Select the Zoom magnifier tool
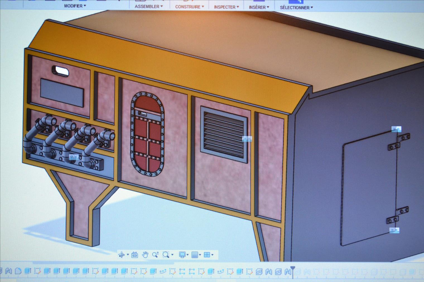This screenshot has height=282, width=424. tap(155, 255)
